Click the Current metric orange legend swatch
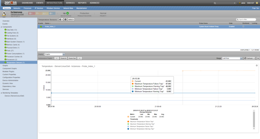The image size is (260, 139). click(128, 117)
